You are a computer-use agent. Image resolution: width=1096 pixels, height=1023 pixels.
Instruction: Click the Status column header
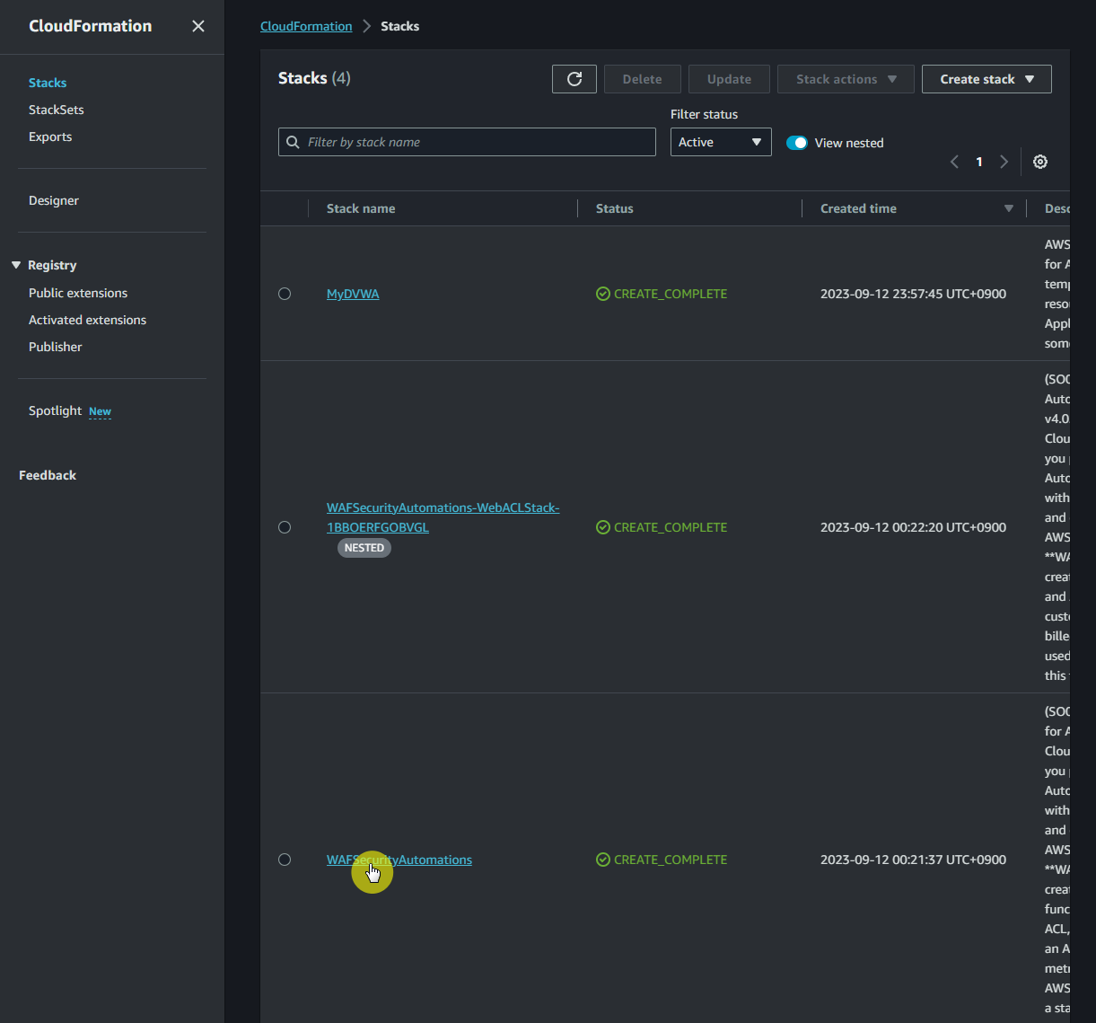pos(615,208)
